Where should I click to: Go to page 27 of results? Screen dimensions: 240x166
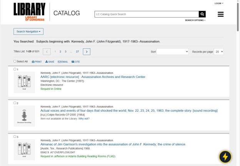pos(77,51)
